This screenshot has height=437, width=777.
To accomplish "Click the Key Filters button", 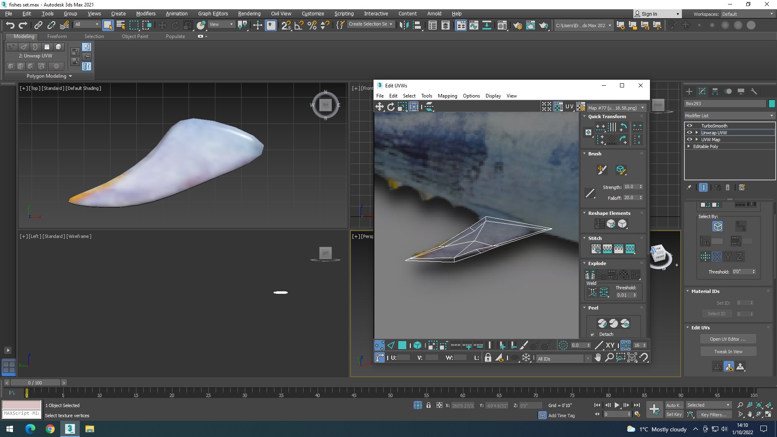I will [714, 415].
